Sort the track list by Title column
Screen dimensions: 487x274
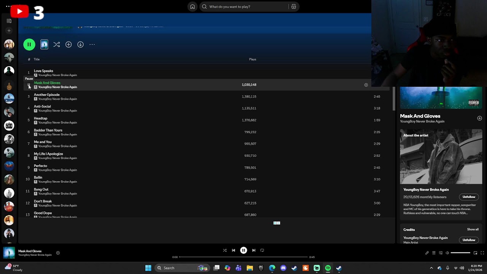(x=37, y=59)
